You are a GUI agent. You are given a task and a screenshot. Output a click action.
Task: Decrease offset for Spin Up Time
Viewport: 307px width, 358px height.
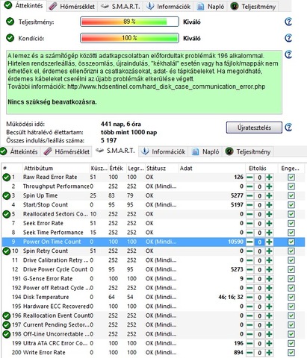click(249, 195)
